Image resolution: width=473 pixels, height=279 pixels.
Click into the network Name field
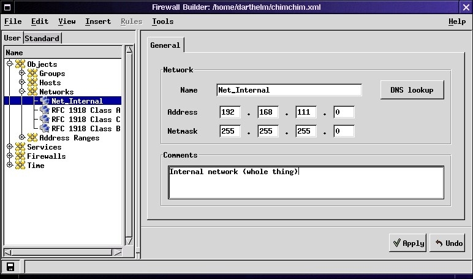tap(289, 90)
